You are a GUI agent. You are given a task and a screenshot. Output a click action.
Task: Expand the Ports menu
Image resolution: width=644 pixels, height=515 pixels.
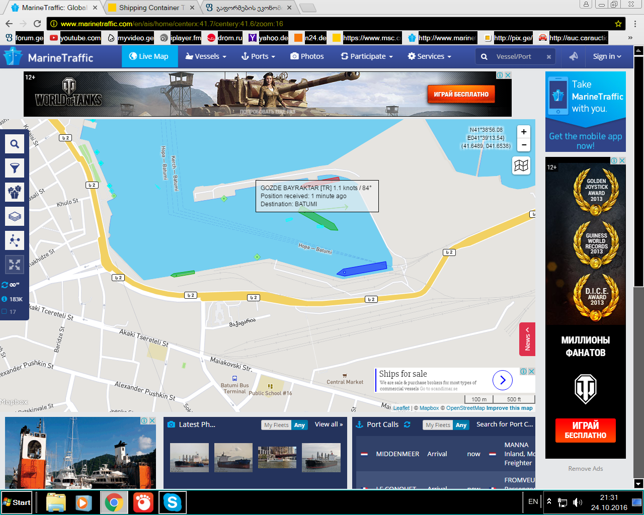point(258,56)
